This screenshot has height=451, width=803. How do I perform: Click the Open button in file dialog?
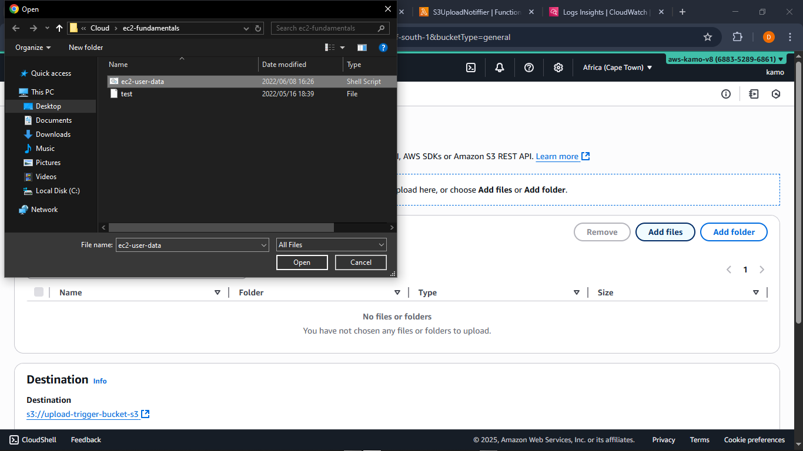[302, 262]
